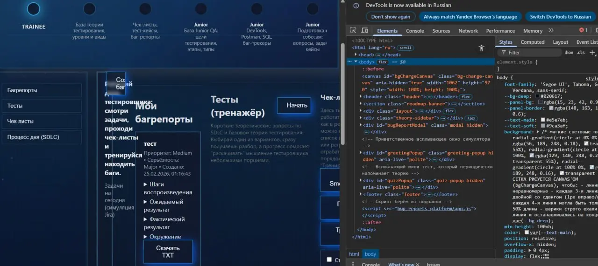The height and width of the screenshot is (266, 598).
Task: Click 'Always match Yandex Browser's language'
Action: (470, 17)
